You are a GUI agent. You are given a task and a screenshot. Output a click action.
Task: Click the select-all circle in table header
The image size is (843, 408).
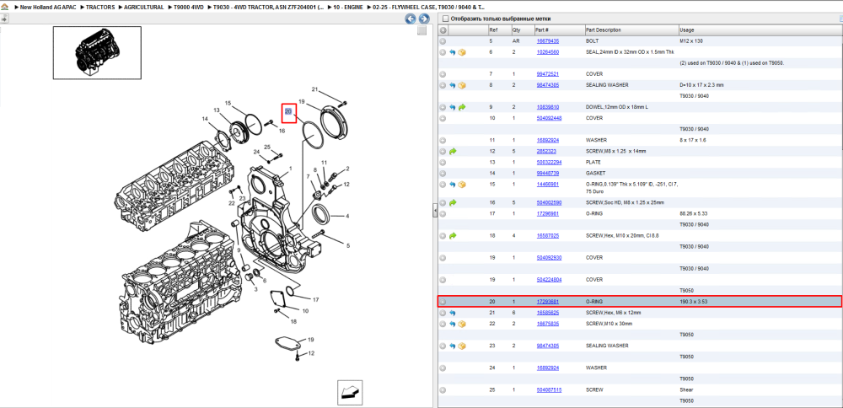pyautogui.click(x=443, y=30)
